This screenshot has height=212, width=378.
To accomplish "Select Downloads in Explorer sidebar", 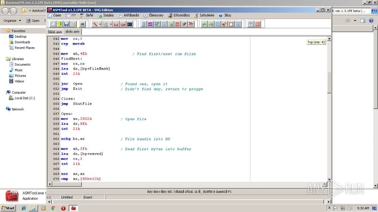I will tap(20, 42).
